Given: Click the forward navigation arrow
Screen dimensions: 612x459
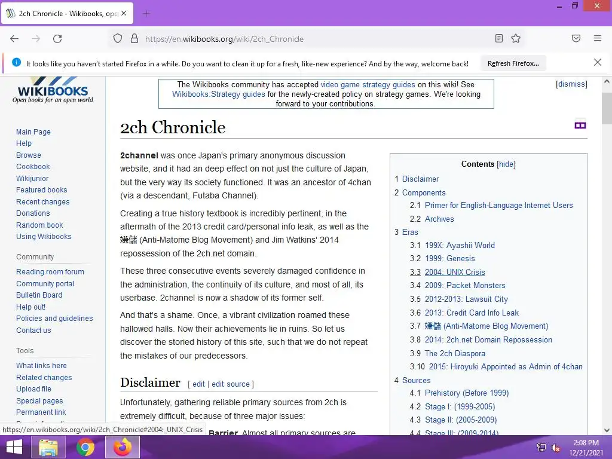Looking at the screenshot, I should tap(36, 39).
